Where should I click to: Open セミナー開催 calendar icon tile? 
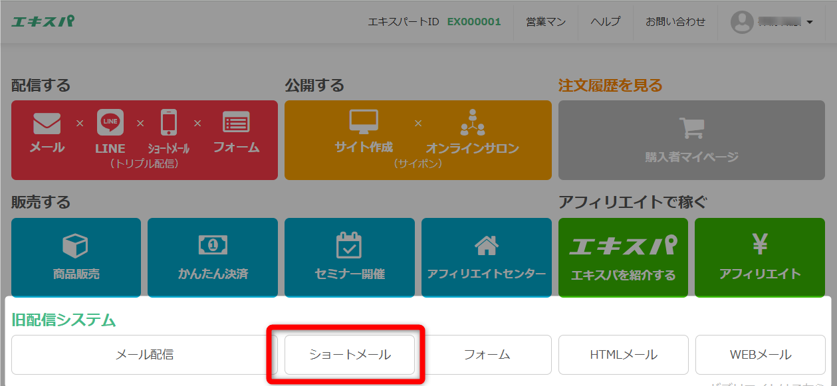tap(350, 258)
